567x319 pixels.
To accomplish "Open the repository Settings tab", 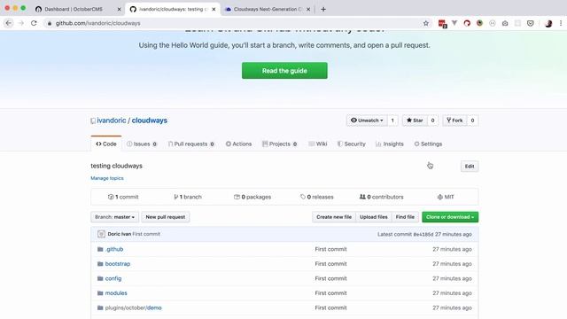I will [x=428, y=144].
